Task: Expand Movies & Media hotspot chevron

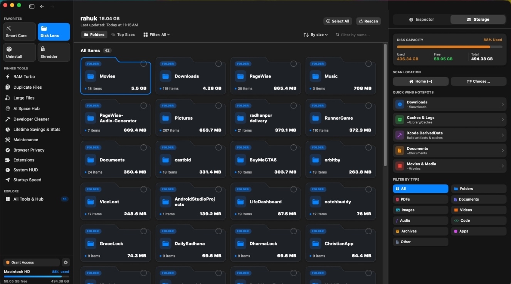Action: pos(503,166)
